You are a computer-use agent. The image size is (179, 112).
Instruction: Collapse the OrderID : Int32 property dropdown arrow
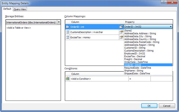click(x=171, y=27)
